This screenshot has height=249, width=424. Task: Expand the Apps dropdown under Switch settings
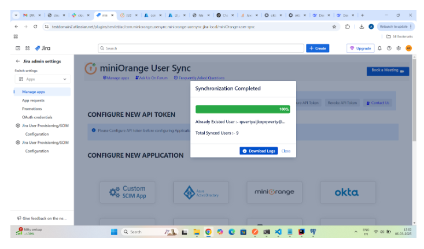click(x=42, y=79)
